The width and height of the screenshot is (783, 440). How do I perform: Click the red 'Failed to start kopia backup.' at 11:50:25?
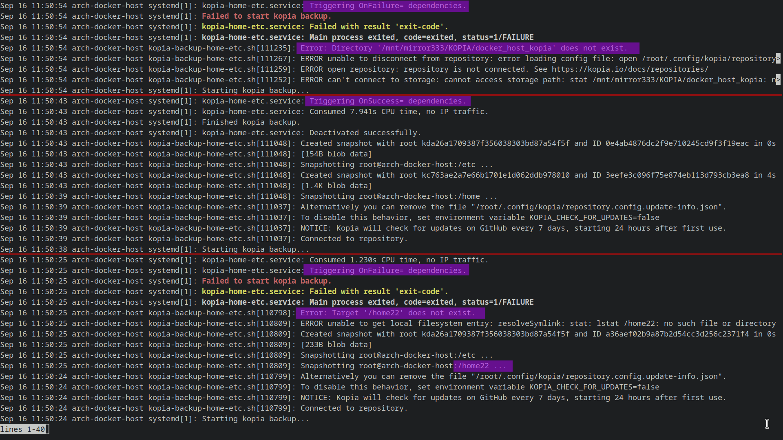click(x=266, y=281)
